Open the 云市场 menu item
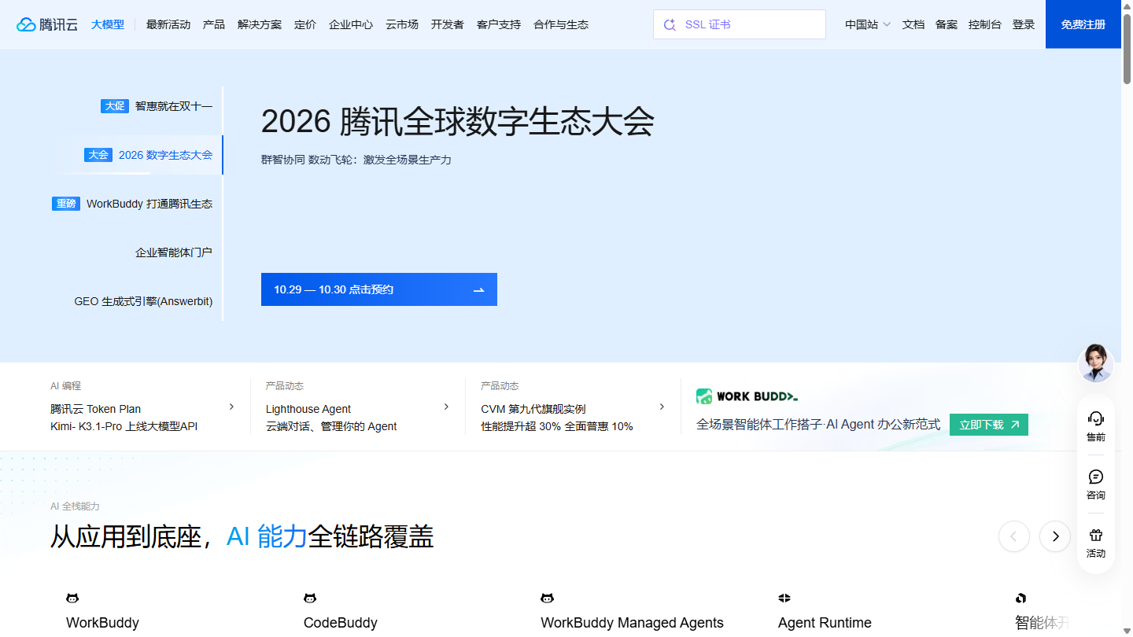This screenshot has height=637, width=1133. [x=402, y=24]
